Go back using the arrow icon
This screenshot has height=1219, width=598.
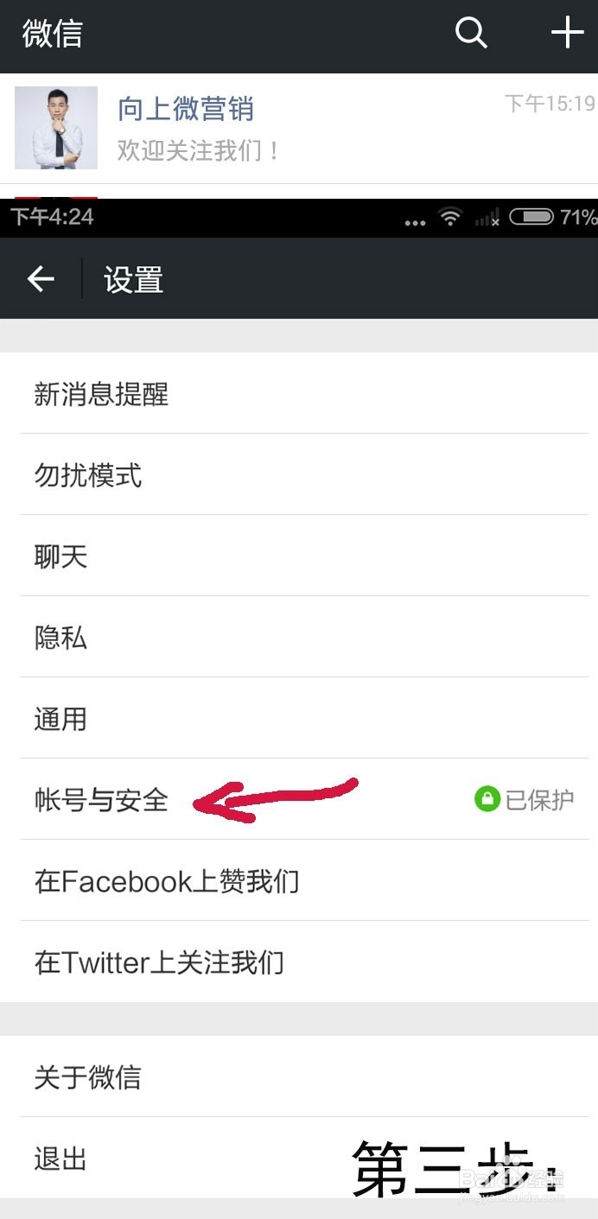pos(41,278)
